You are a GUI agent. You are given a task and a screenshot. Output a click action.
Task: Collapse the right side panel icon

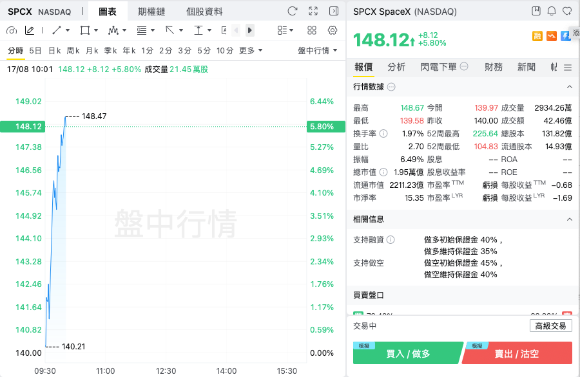click(x=334, y=11)
